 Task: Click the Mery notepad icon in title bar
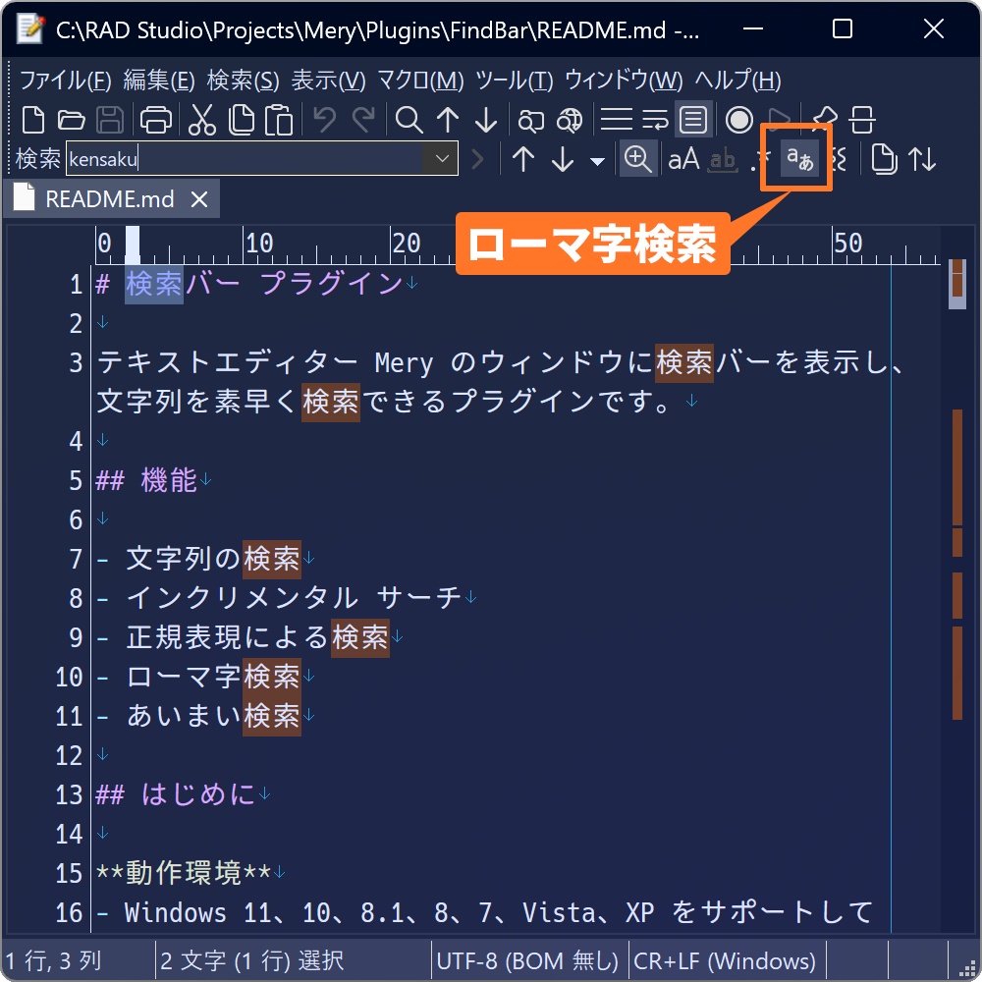[x=30, y=28]
